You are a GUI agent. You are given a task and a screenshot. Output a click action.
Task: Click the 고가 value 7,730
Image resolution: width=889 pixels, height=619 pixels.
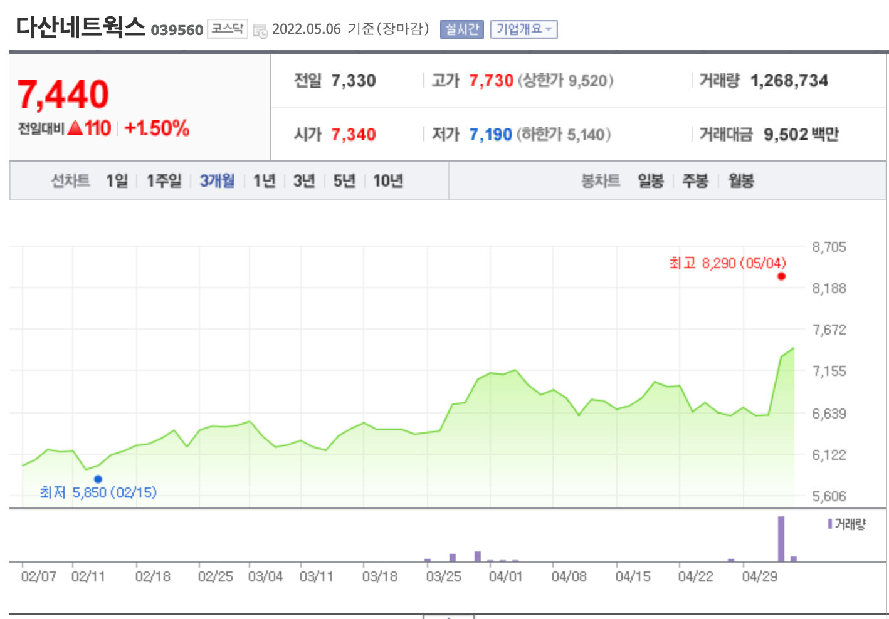coord(492,81)
